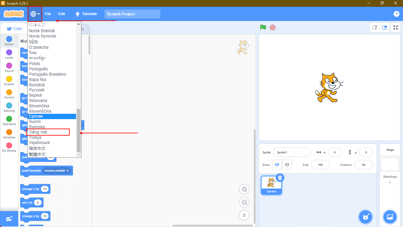Click the Choose a Backdrop button

390,217
